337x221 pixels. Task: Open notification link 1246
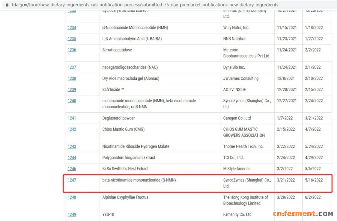click(x=72, y=169)
